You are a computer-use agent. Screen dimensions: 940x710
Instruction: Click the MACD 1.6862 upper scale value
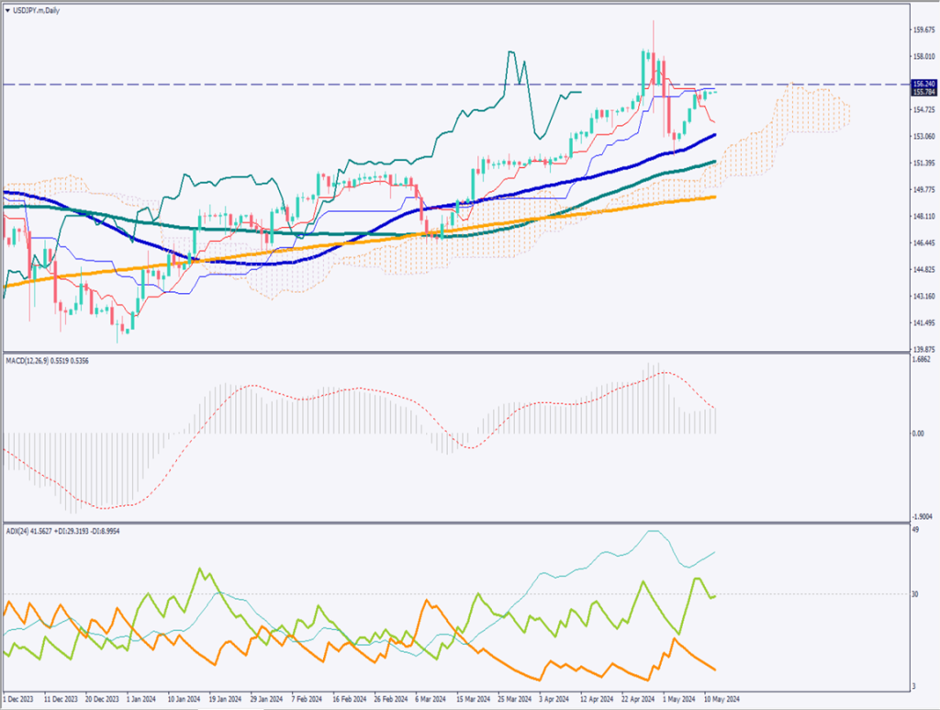(x=923, y=361)
